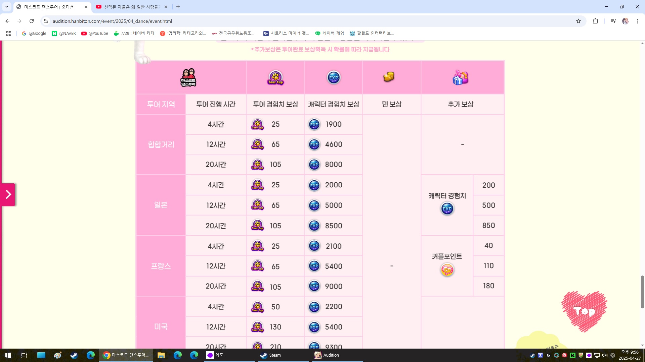Screen dimensions: 645x362
Task: Close the 마스코트 댄스투어 tab
Action: (86, 7)
